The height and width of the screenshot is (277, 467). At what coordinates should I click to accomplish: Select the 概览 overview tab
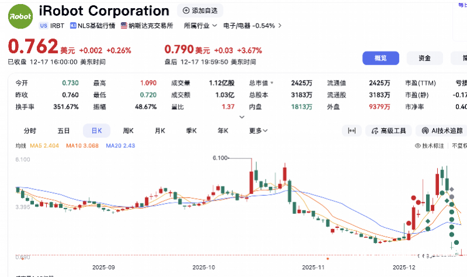click(380, 58)
